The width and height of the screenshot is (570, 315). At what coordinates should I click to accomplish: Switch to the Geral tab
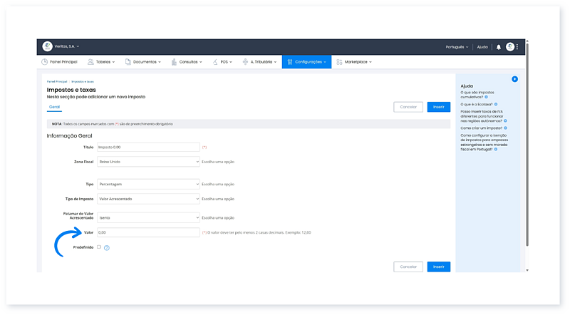54,107
